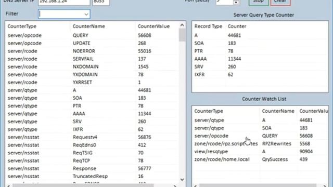Click the view/resqtype value 90904

pos(306,152)
